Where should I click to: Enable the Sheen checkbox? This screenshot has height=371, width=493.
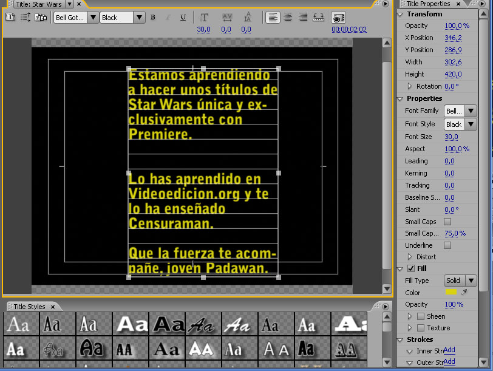pos(421,316)
